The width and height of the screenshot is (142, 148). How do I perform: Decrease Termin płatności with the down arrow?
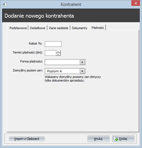coord(58,54)
